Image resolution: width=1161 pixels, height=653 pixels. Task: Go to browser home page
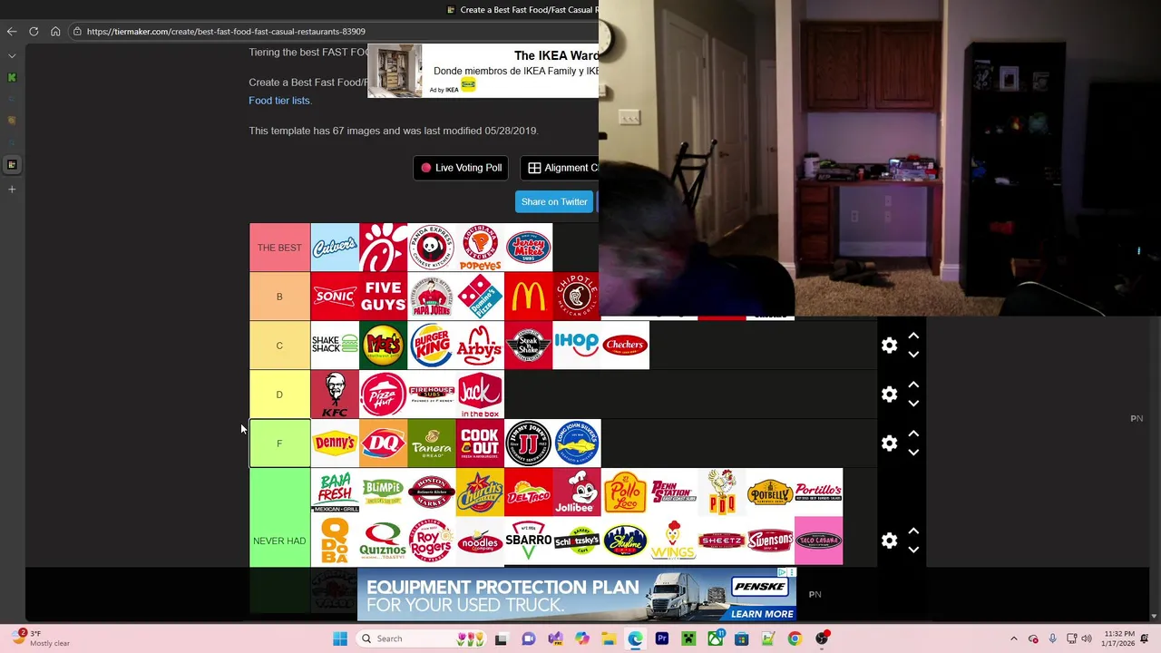(55, 31)
